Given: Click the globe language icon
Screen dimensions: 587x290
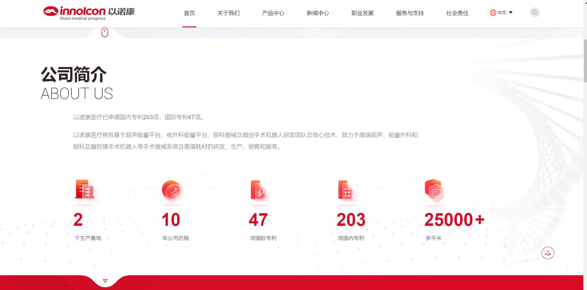Looking at the screenshot, I should (x=493, y=13).
